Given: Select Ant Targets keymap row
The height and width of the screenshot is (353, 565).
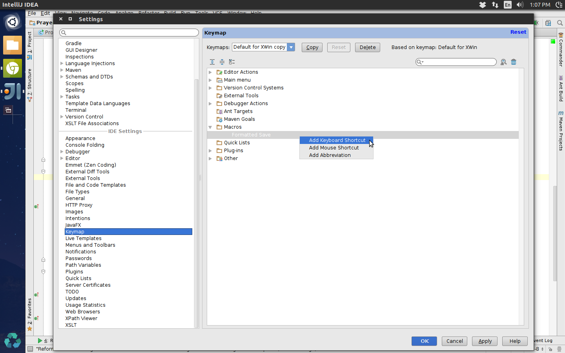Looking at the screenshot, I should (238, 111).
